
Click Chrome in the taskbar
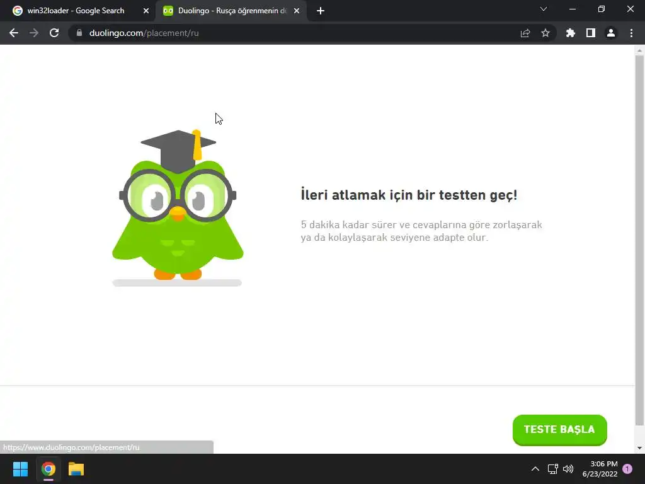48,469
